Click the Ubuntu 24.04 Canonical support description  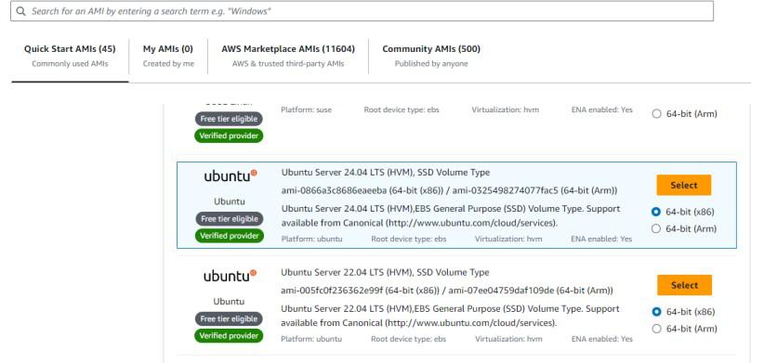coord(451,216)
